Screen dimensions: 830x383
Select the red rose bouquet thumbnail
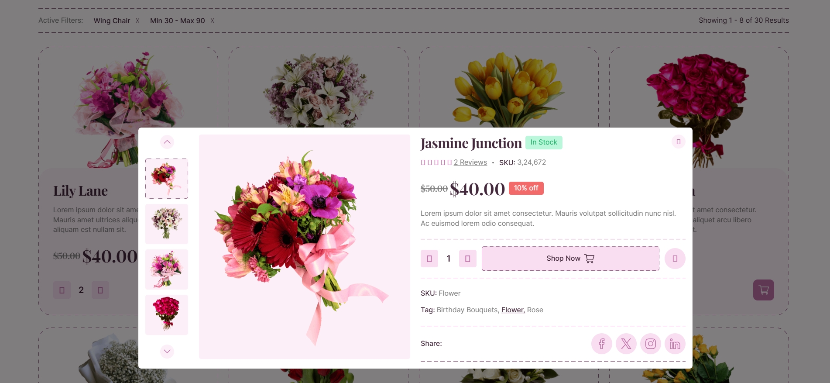point(167,315)
